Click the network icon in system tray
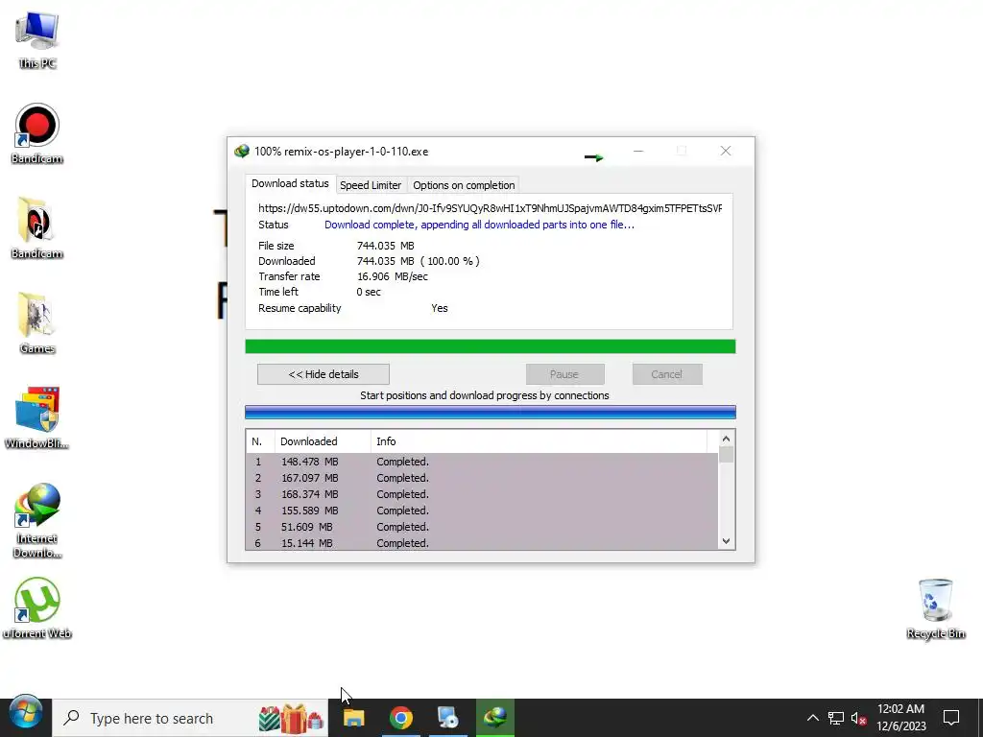This screenshot has width=983, height=737. [836, 718]
